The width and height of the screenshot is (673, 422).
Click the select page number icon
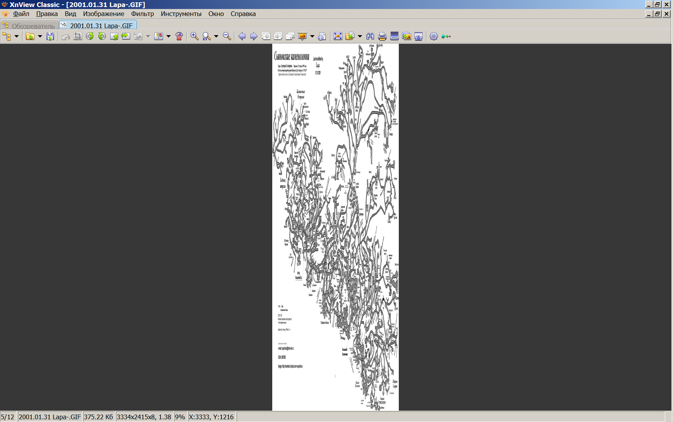pyautogui.click(x=290, y=36)
